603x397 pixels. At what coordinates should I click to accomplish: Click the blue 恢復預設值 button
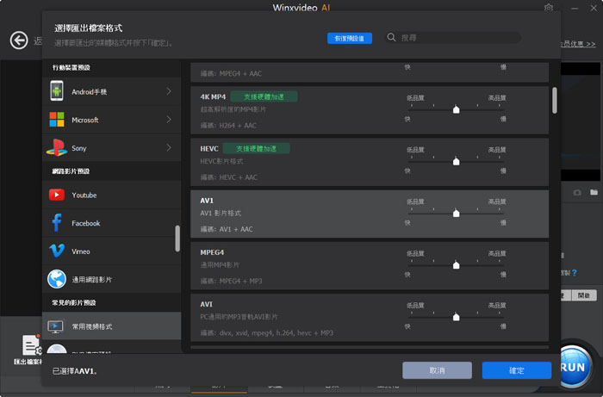[x=350, y=38]
